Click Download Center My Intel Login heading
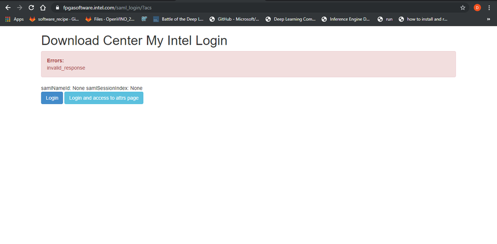 click(134, 41)
